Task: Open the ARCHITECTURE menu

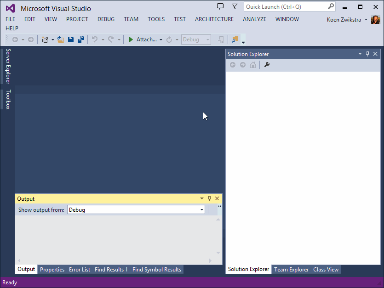Action: tap(214, 19)
